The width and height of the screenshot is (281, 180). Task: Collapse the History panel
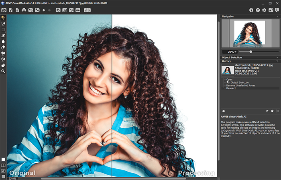tap(277, 61)
